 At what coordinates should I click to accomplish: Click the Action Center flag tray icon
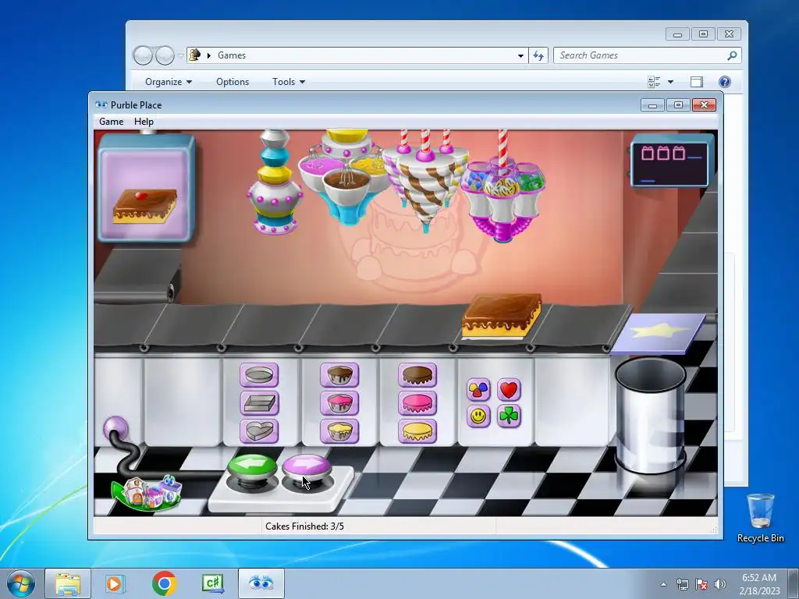click(701, 584)
